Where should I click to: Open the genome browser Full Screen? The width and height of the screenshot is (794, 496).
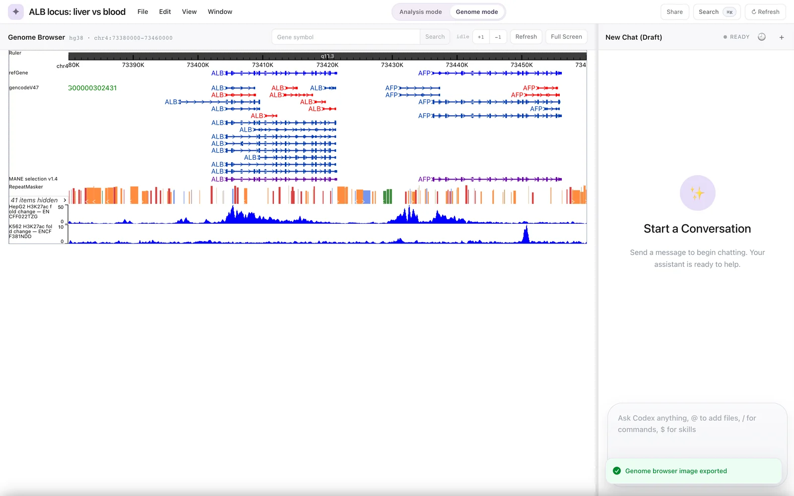pos(566,37)
